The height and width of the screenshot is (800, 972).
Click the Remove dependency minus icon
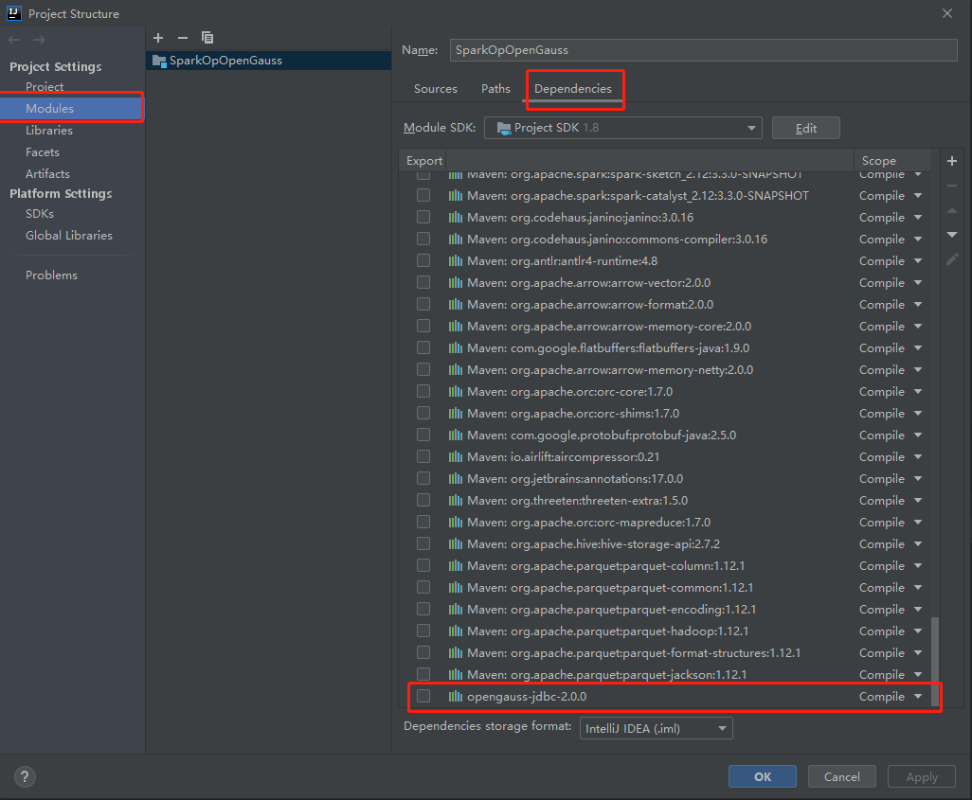pos(952,186)
